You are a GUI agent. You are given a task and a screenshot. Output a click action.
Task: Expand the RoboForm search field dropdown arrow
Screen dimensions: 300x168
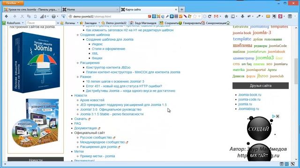point(58,23)
